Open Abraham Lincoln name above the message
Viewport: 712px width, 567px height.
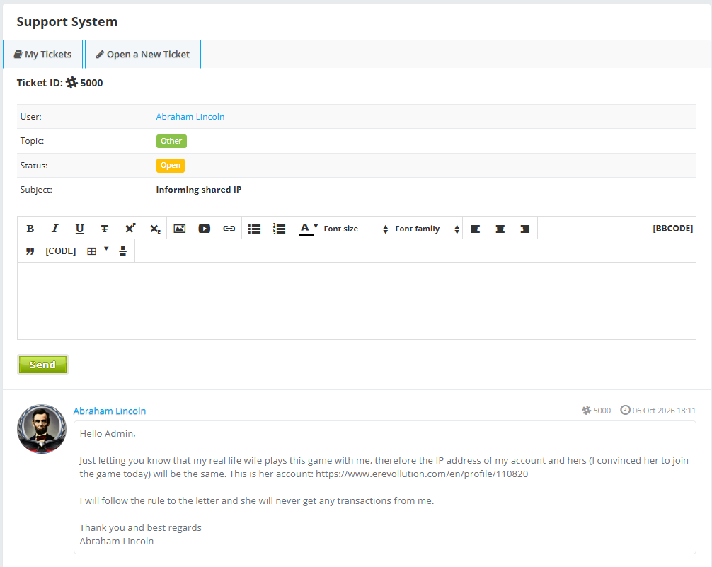click(110, 411)
